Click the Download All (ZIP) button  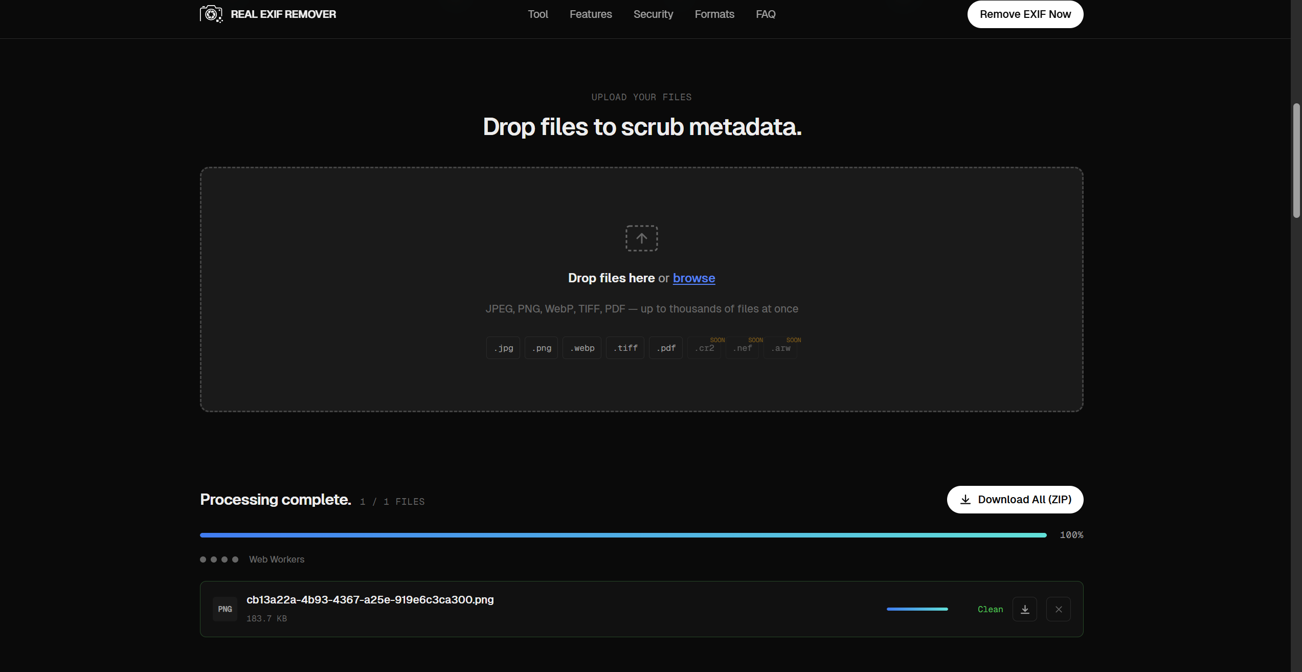(1015, 500)
